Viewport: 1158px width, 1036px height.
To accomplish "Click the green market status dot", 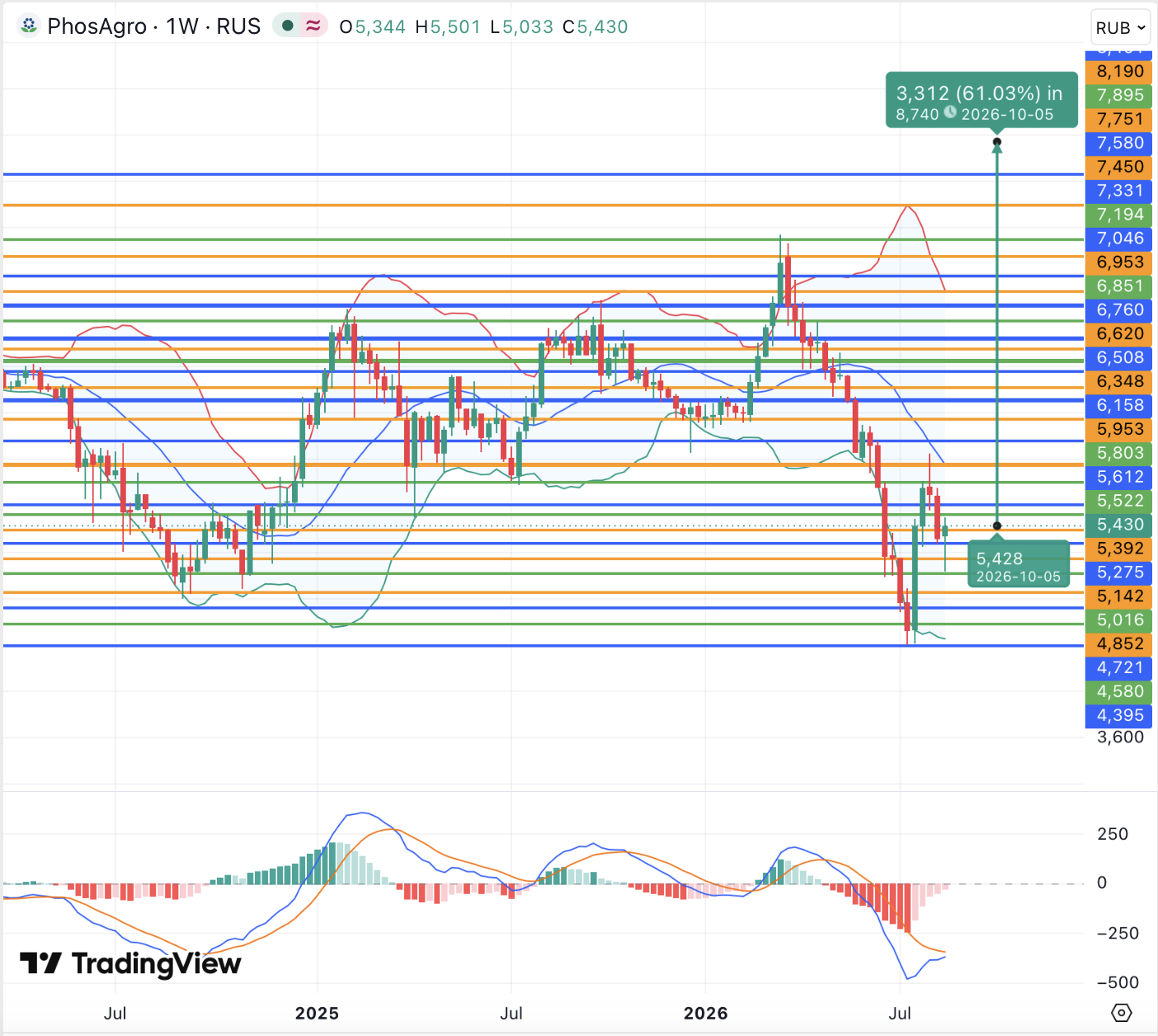I will [288, 26].
